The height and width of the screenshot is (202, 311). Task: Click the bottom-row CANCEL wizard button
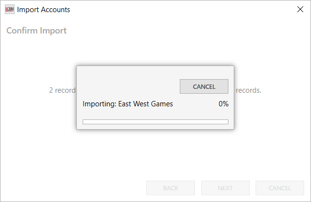tap(279, 188)
